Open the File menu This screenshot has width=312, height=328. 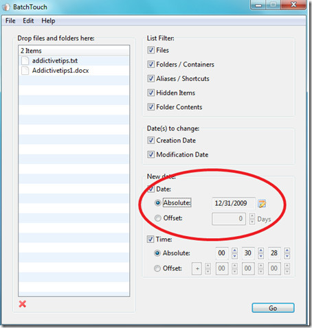(x=10, y=21)
